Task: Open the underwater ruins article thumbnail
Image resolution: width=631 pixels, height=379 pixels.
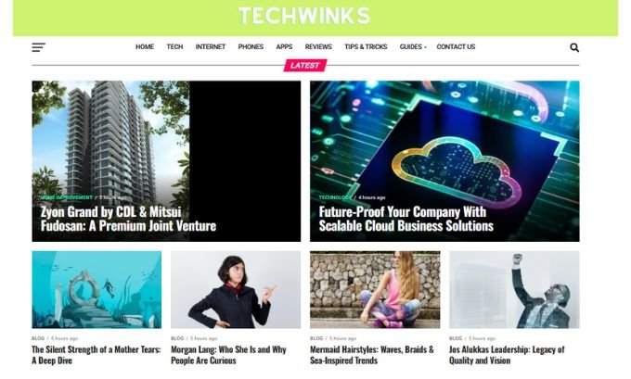Action: 97,290
